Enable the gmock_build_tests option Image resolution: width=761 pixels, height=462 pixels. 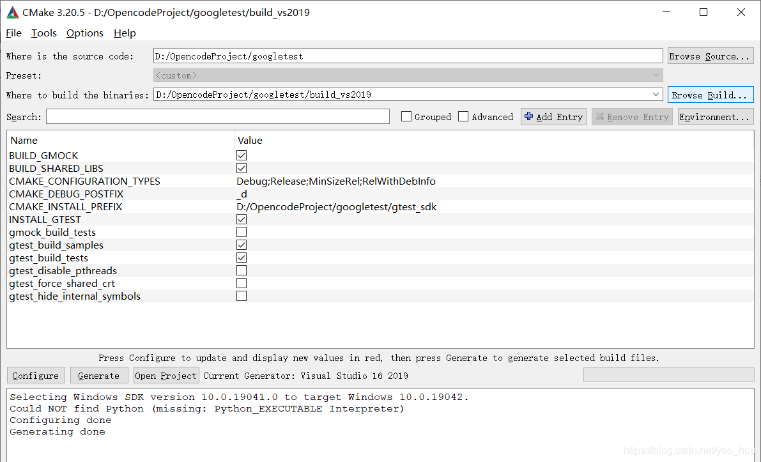click(x=242, y=232)
